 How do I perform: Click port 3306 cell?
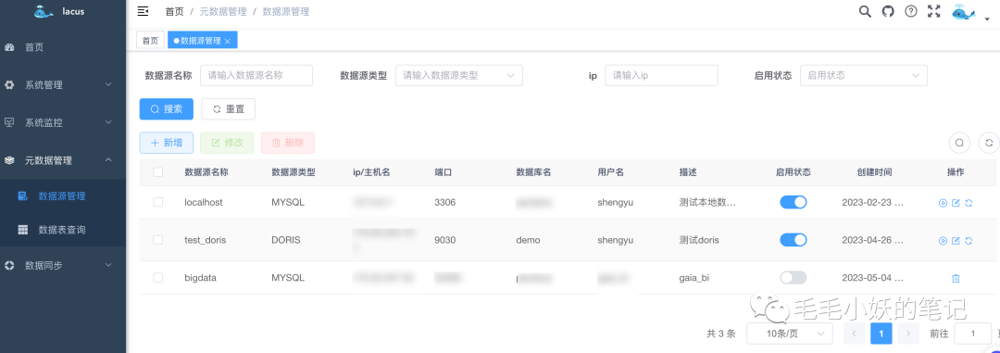tap(444, 202)
